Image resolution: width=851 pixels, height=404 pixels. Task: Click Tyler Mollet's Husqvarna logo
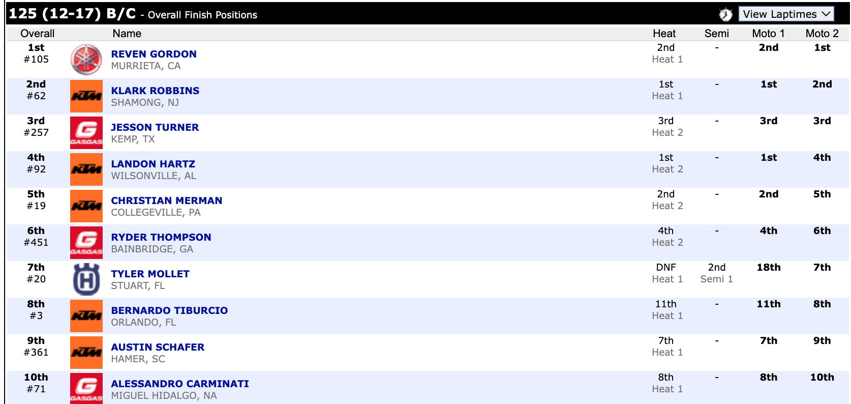(86, 279)
